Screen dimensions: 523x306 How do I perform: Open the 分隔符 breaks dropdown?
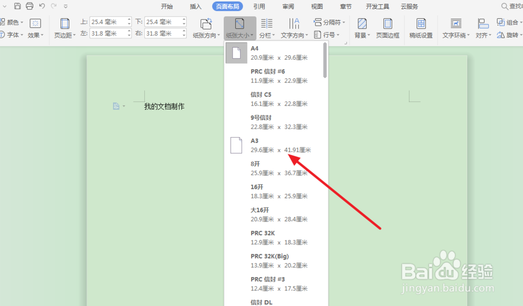click(329, 22)
